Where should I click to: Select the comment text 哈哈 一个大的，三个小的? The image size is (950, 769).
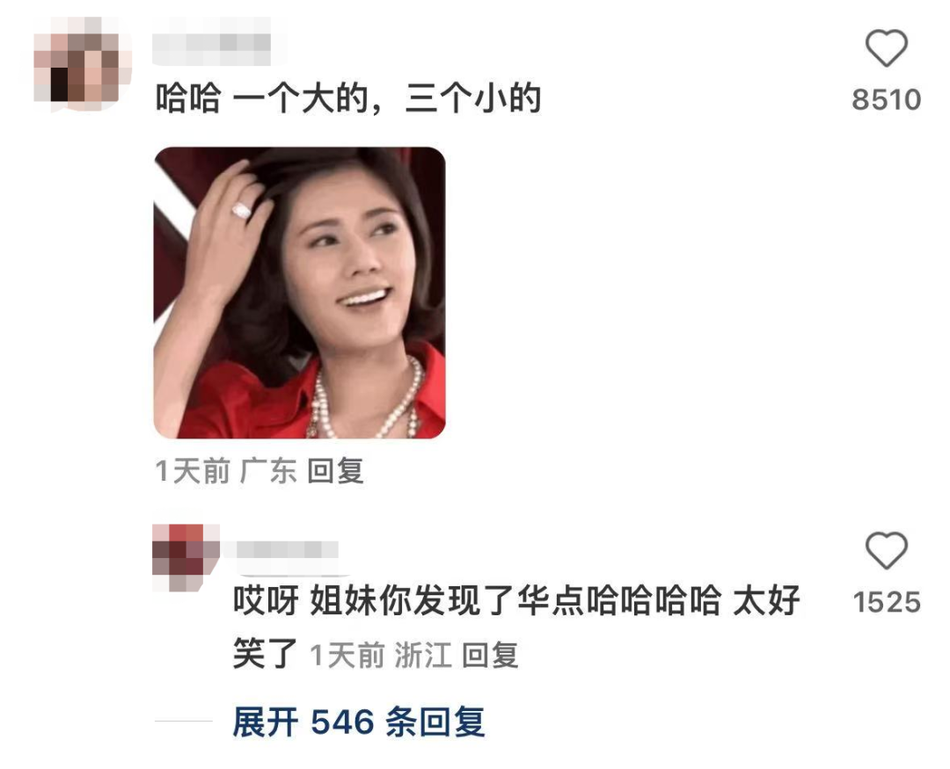(x=347, y=98)
